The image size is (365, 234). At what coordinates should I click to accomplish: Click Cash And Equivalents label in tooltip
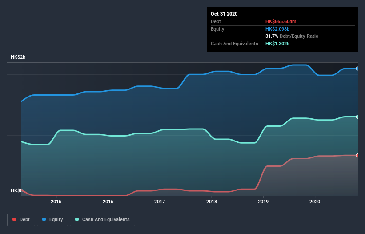pyautogui.click(x=234, y=44)
